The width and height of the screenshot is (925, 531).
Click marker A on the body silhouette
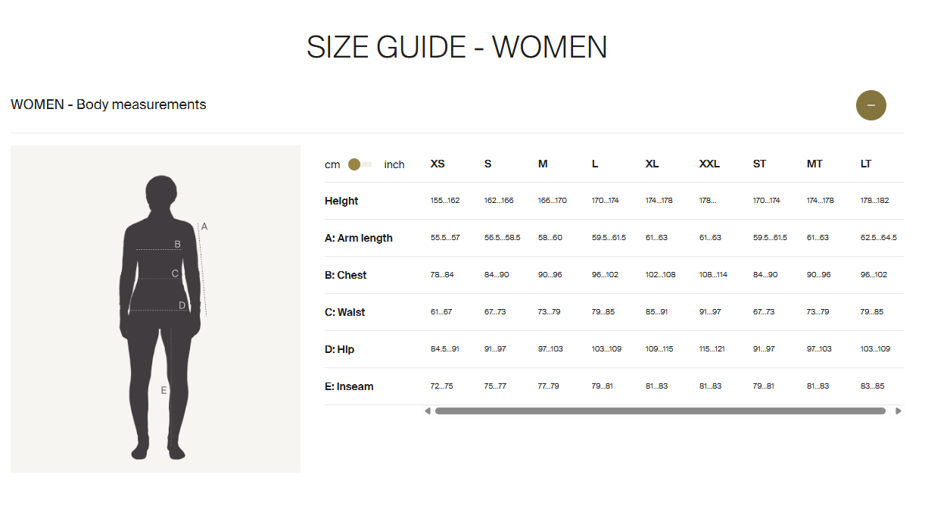point(204,226)
